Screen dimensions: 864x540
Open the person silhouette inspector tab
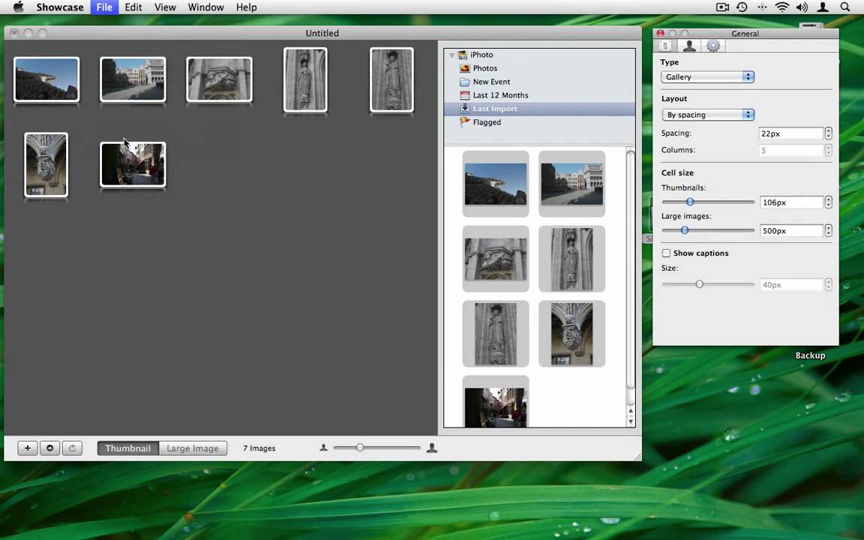[x=688, y=46]
